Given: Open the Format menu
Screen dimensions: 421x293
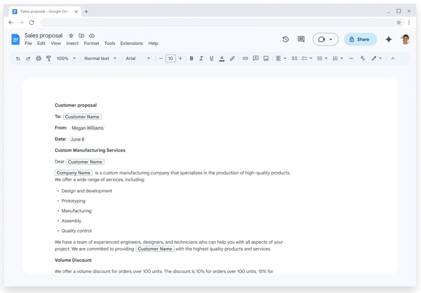Looking at the screenshot, I should pos(91,43).
